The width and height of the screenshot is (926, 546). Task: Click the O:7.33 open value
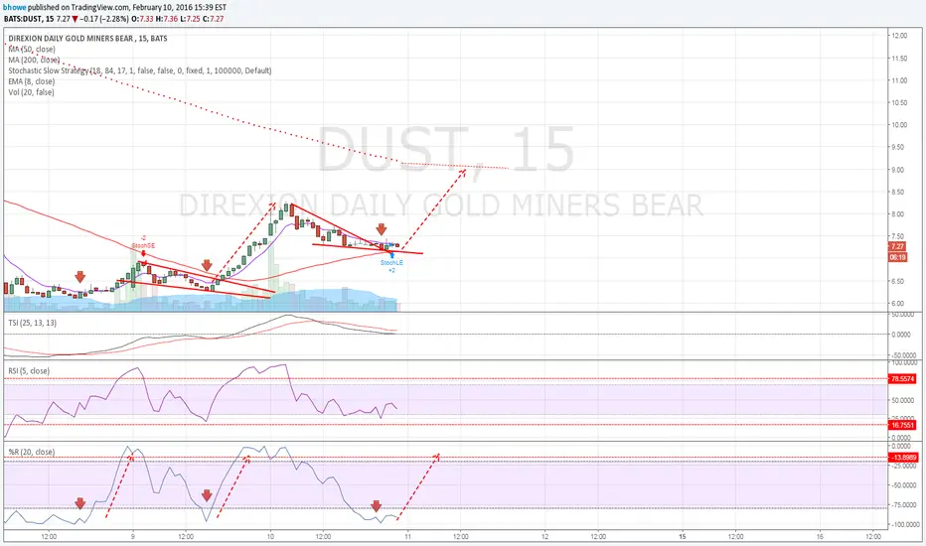point(142,19)
